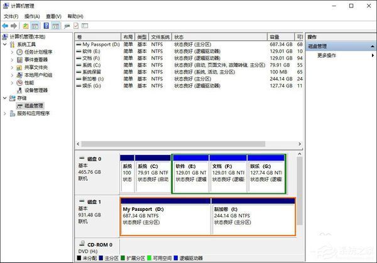Click the Forward arrow toolbar icon

[x=14, y=26]
